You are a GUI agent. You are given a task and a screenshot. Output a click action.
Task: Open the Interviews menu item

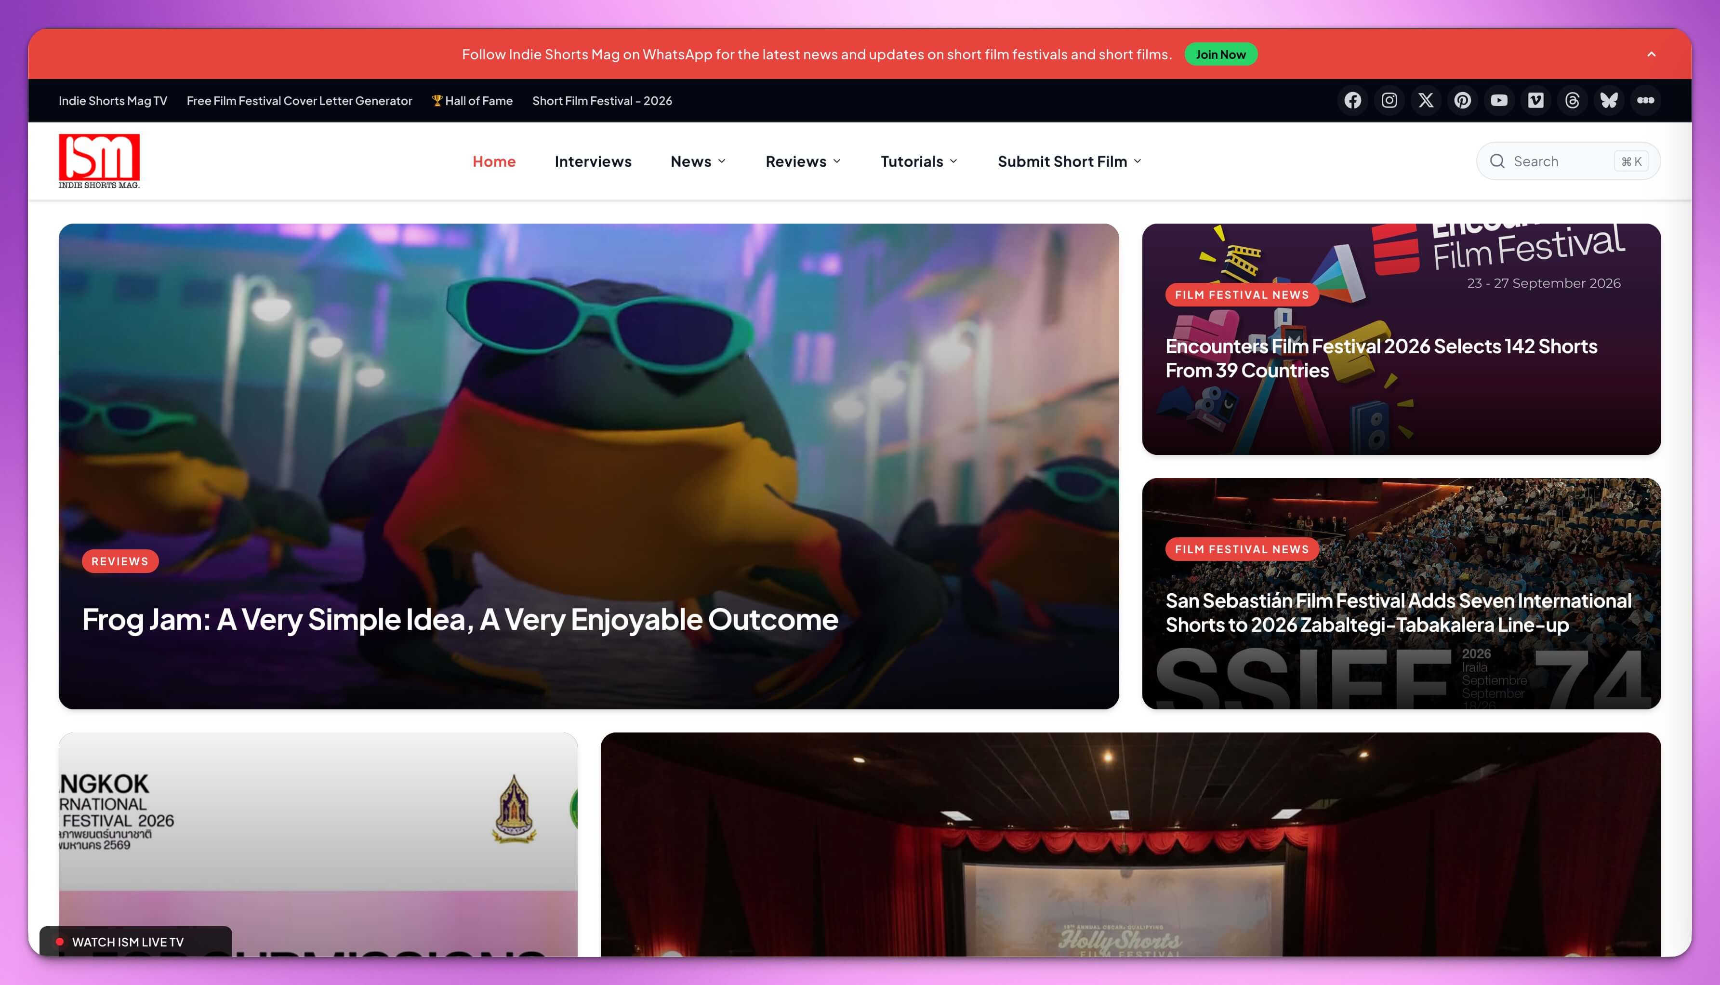click(x=593, y=161)
